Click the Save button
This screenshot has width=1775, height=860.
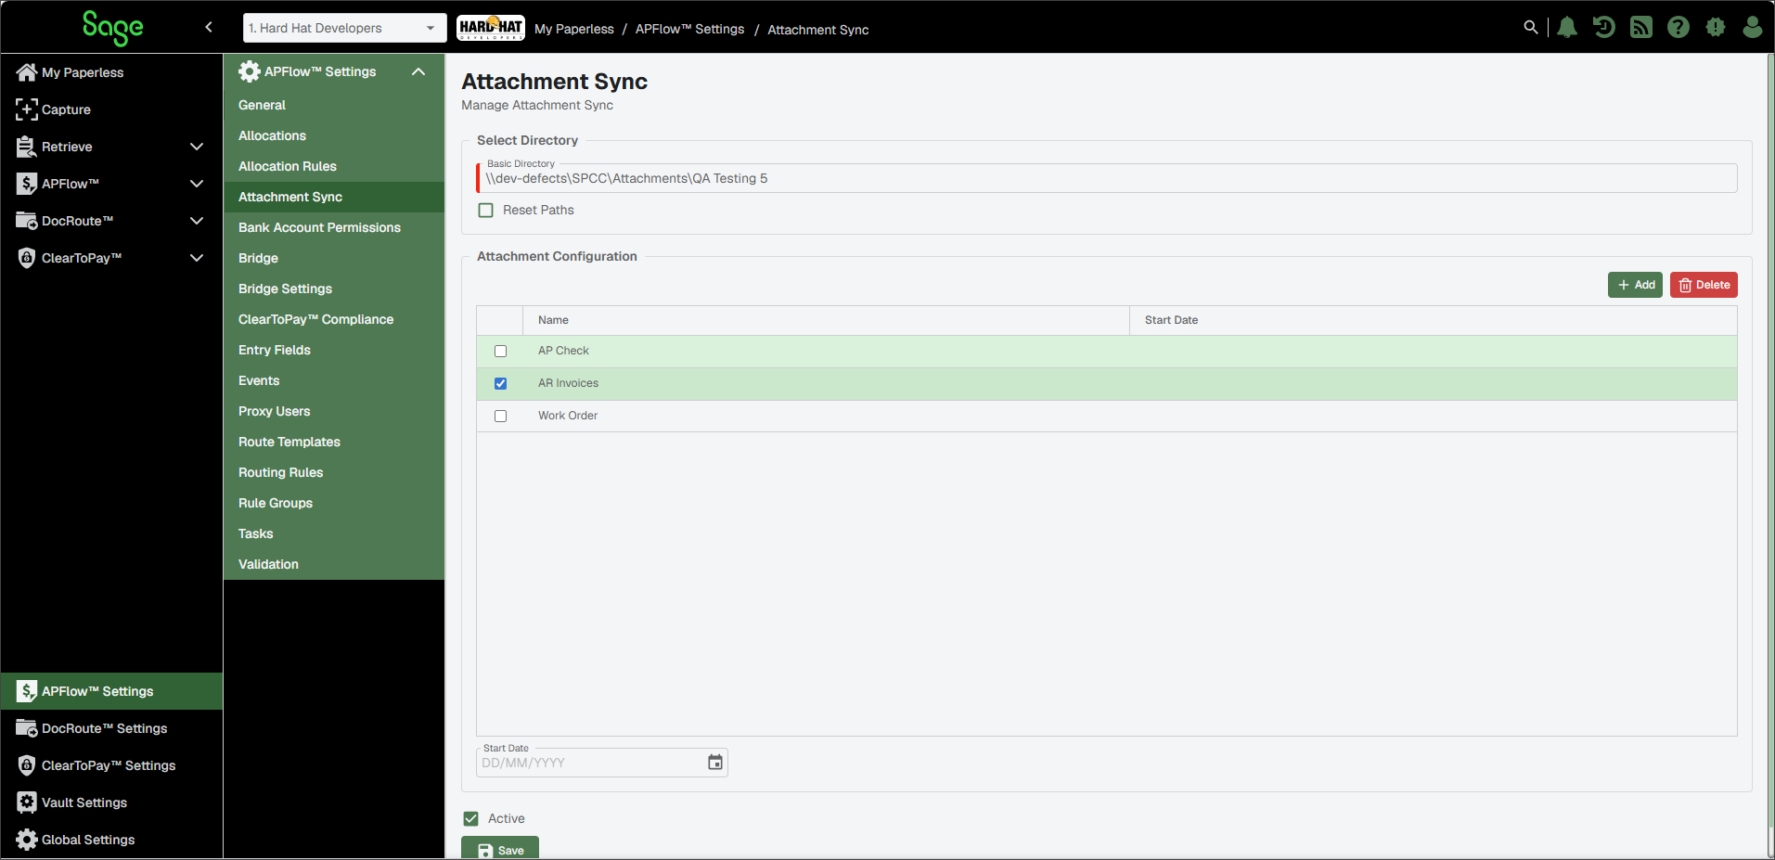(500, 848)
